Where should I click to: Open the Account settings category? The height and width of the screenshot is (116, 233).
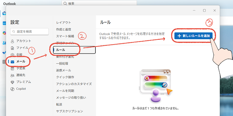pos(21,41)
